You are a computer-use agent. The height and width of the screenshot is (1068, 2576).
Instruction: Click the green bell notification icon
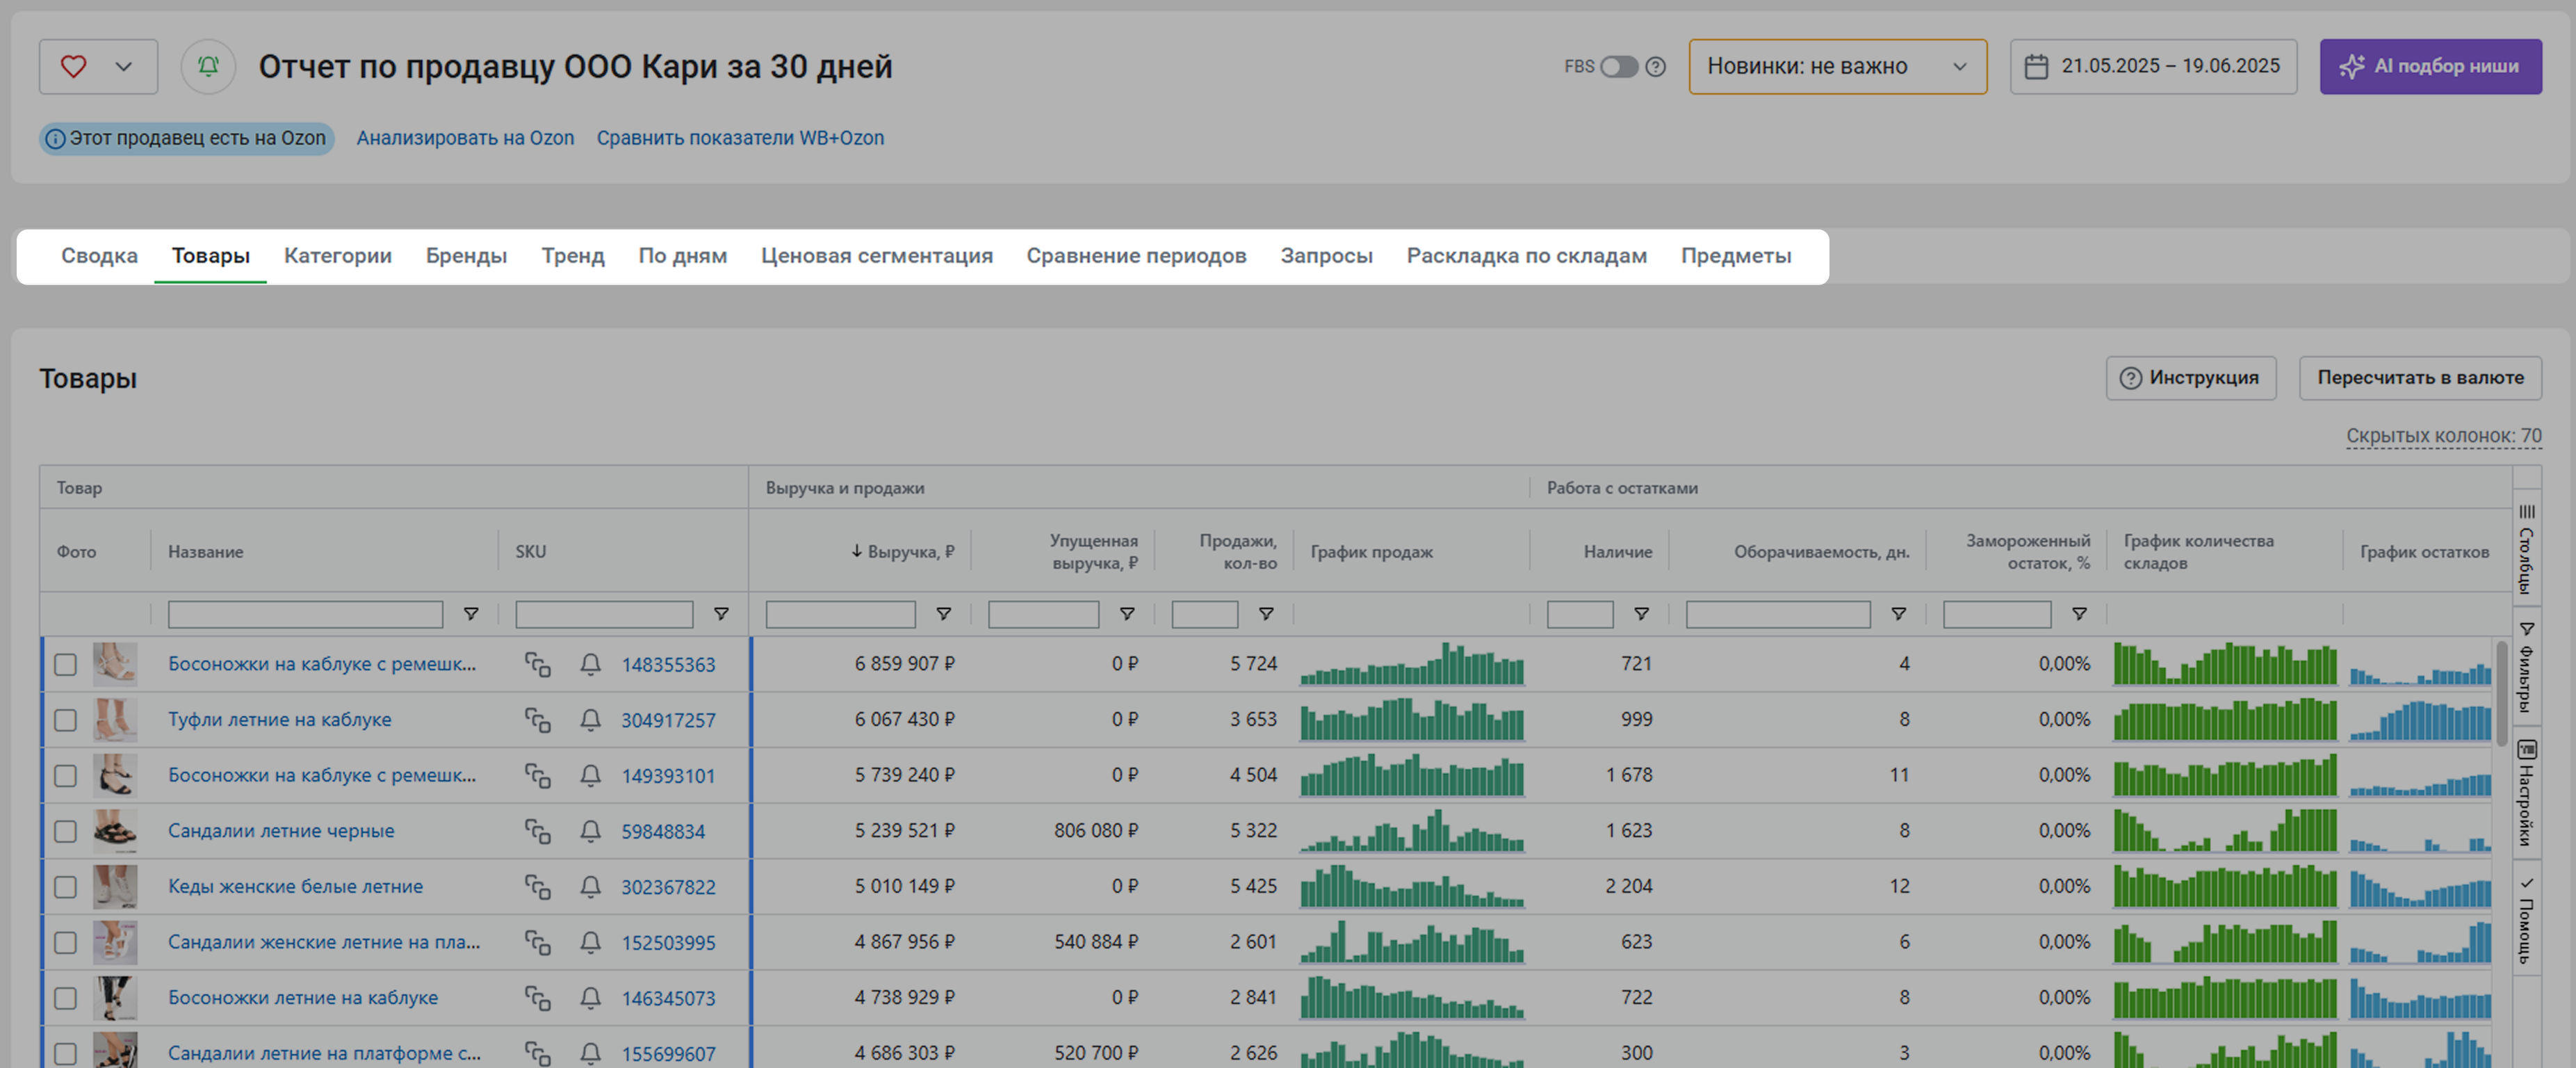tap(208, 66)
